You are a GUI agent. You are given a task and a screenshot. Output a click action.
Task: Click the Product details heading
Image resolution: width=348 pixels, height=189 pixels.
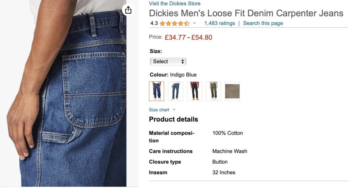pos(173,119)
